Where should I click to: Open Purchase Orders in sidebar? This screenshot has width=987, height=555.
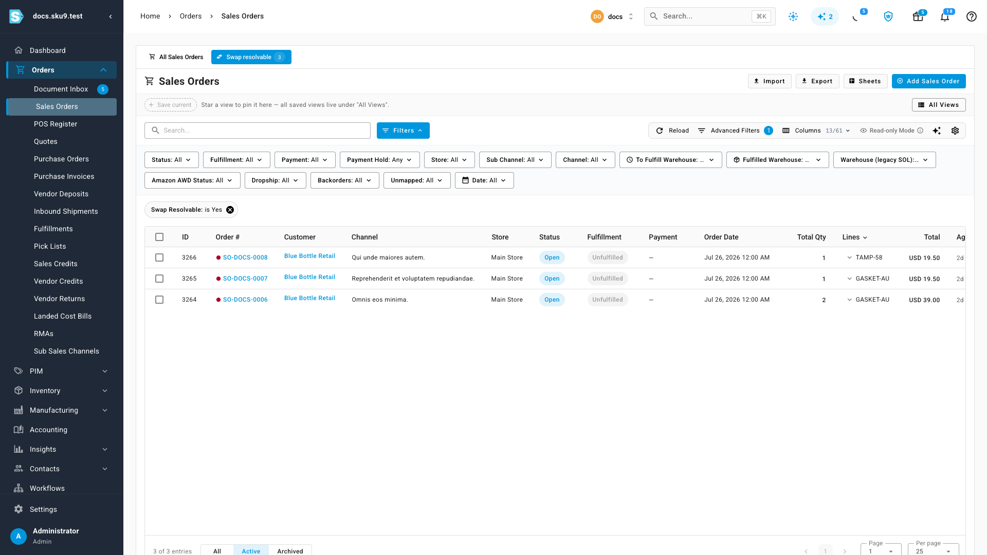pos(61,159)
